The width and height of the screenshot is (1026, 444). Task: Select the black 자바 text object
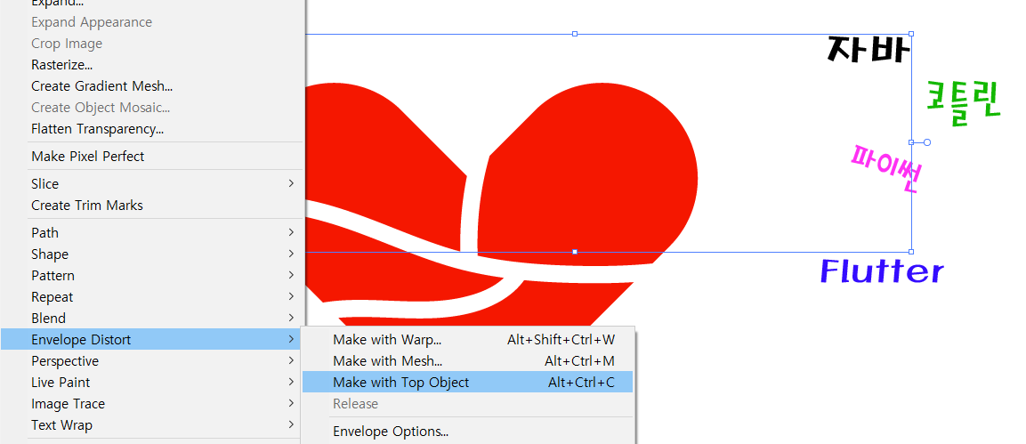pos(868,50)
